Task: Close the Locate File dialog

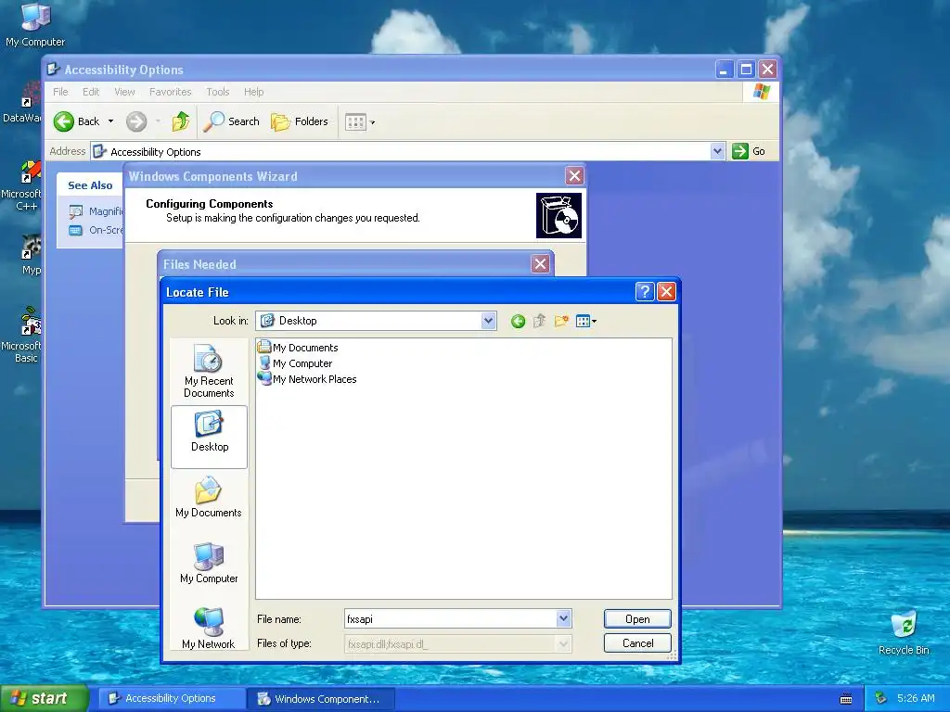Action: coord(666,292)
